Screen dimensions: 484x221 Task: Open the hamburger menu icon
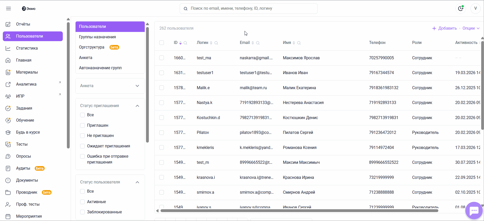point(8,8)
